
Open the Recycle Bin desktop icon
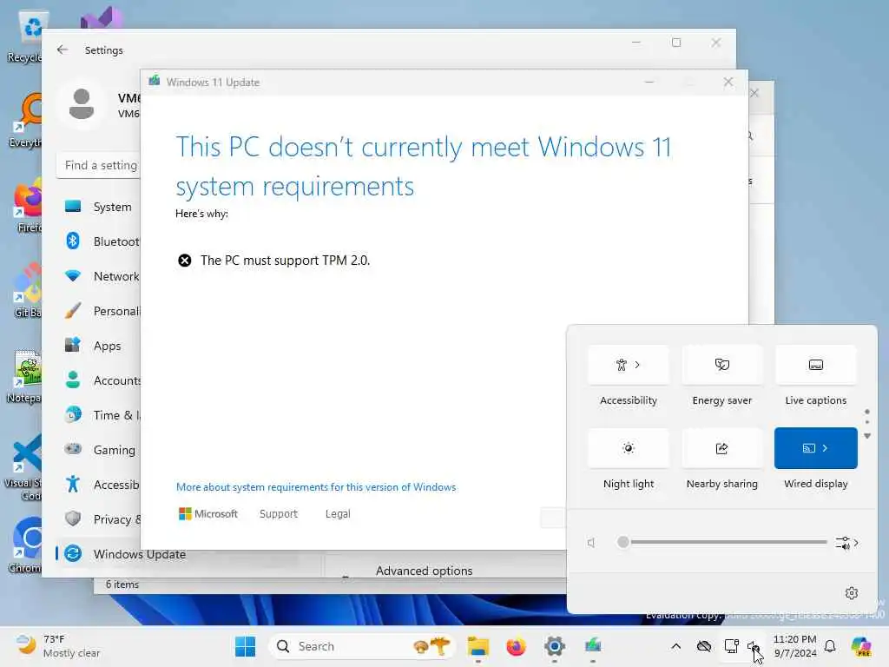pos(25,35)
